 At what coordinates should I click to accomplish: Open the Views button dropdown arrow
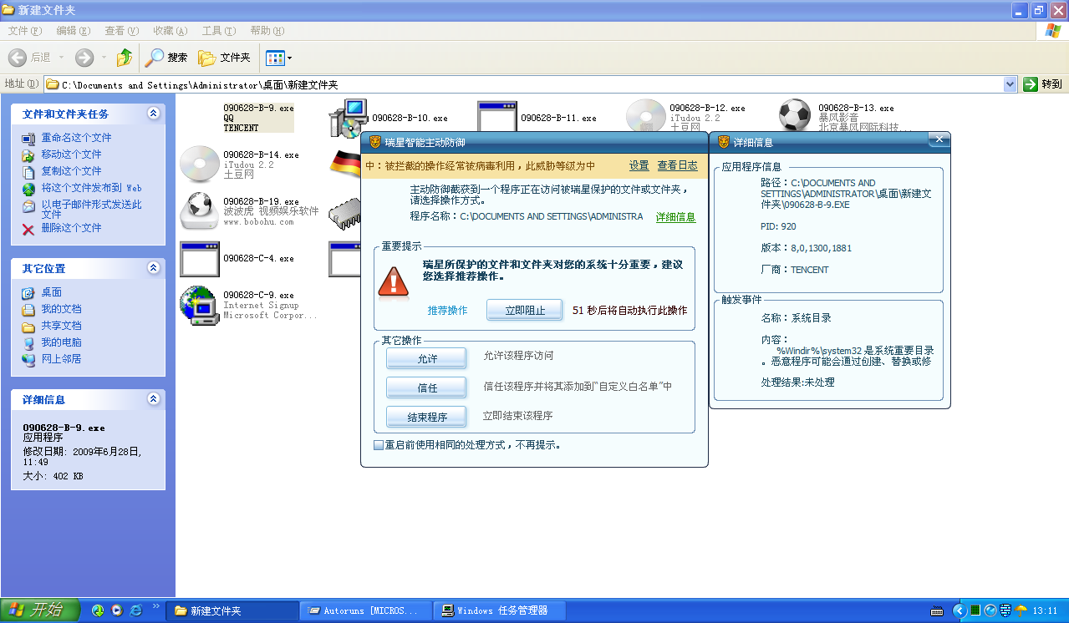(x=290, y=58)
